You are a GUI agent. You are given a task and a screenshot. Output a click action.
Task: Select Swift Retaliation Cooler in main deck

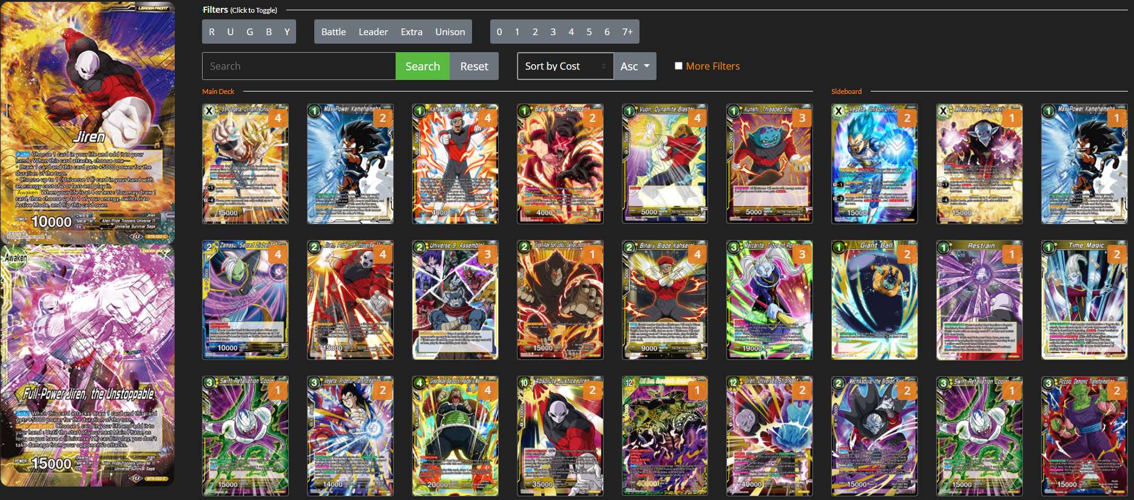245,436
